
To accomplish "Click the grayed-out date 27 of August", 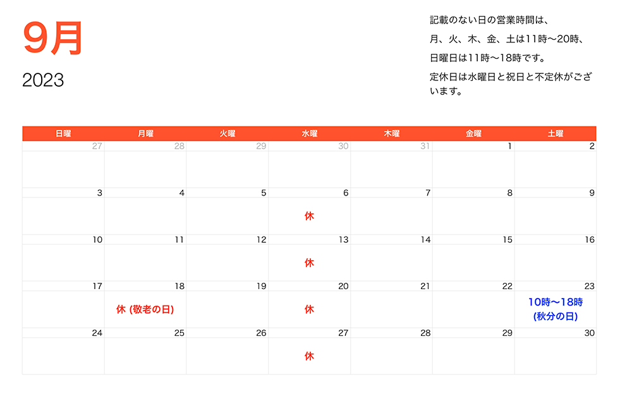I will (x=96, y=147).
